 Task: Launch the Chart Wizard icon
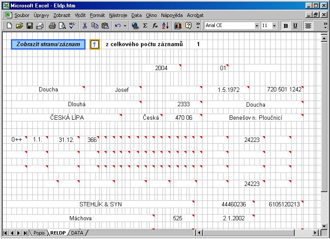pos(178,26)
